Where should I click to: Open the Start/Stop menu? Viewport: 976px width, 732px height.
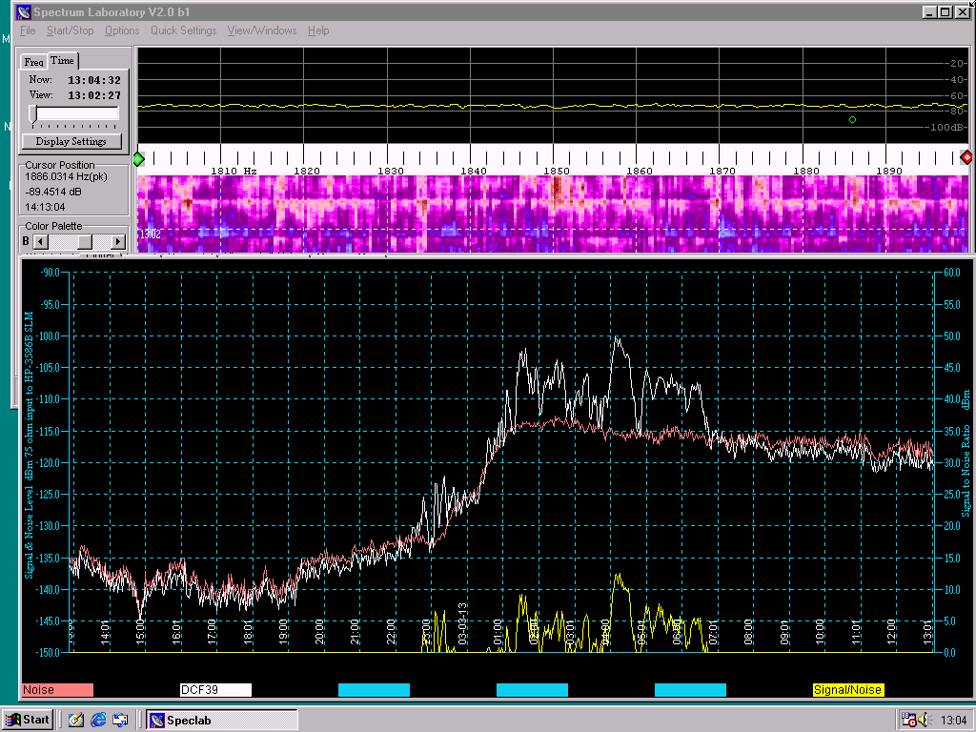(71, 30)
